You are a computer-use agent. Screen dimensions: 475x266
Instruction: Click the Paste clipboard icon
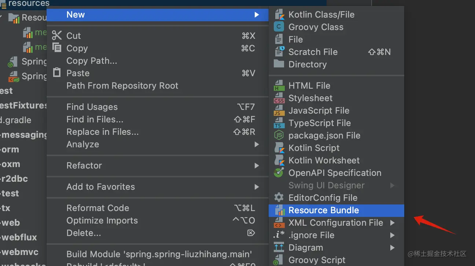click(x=57, y=73)
